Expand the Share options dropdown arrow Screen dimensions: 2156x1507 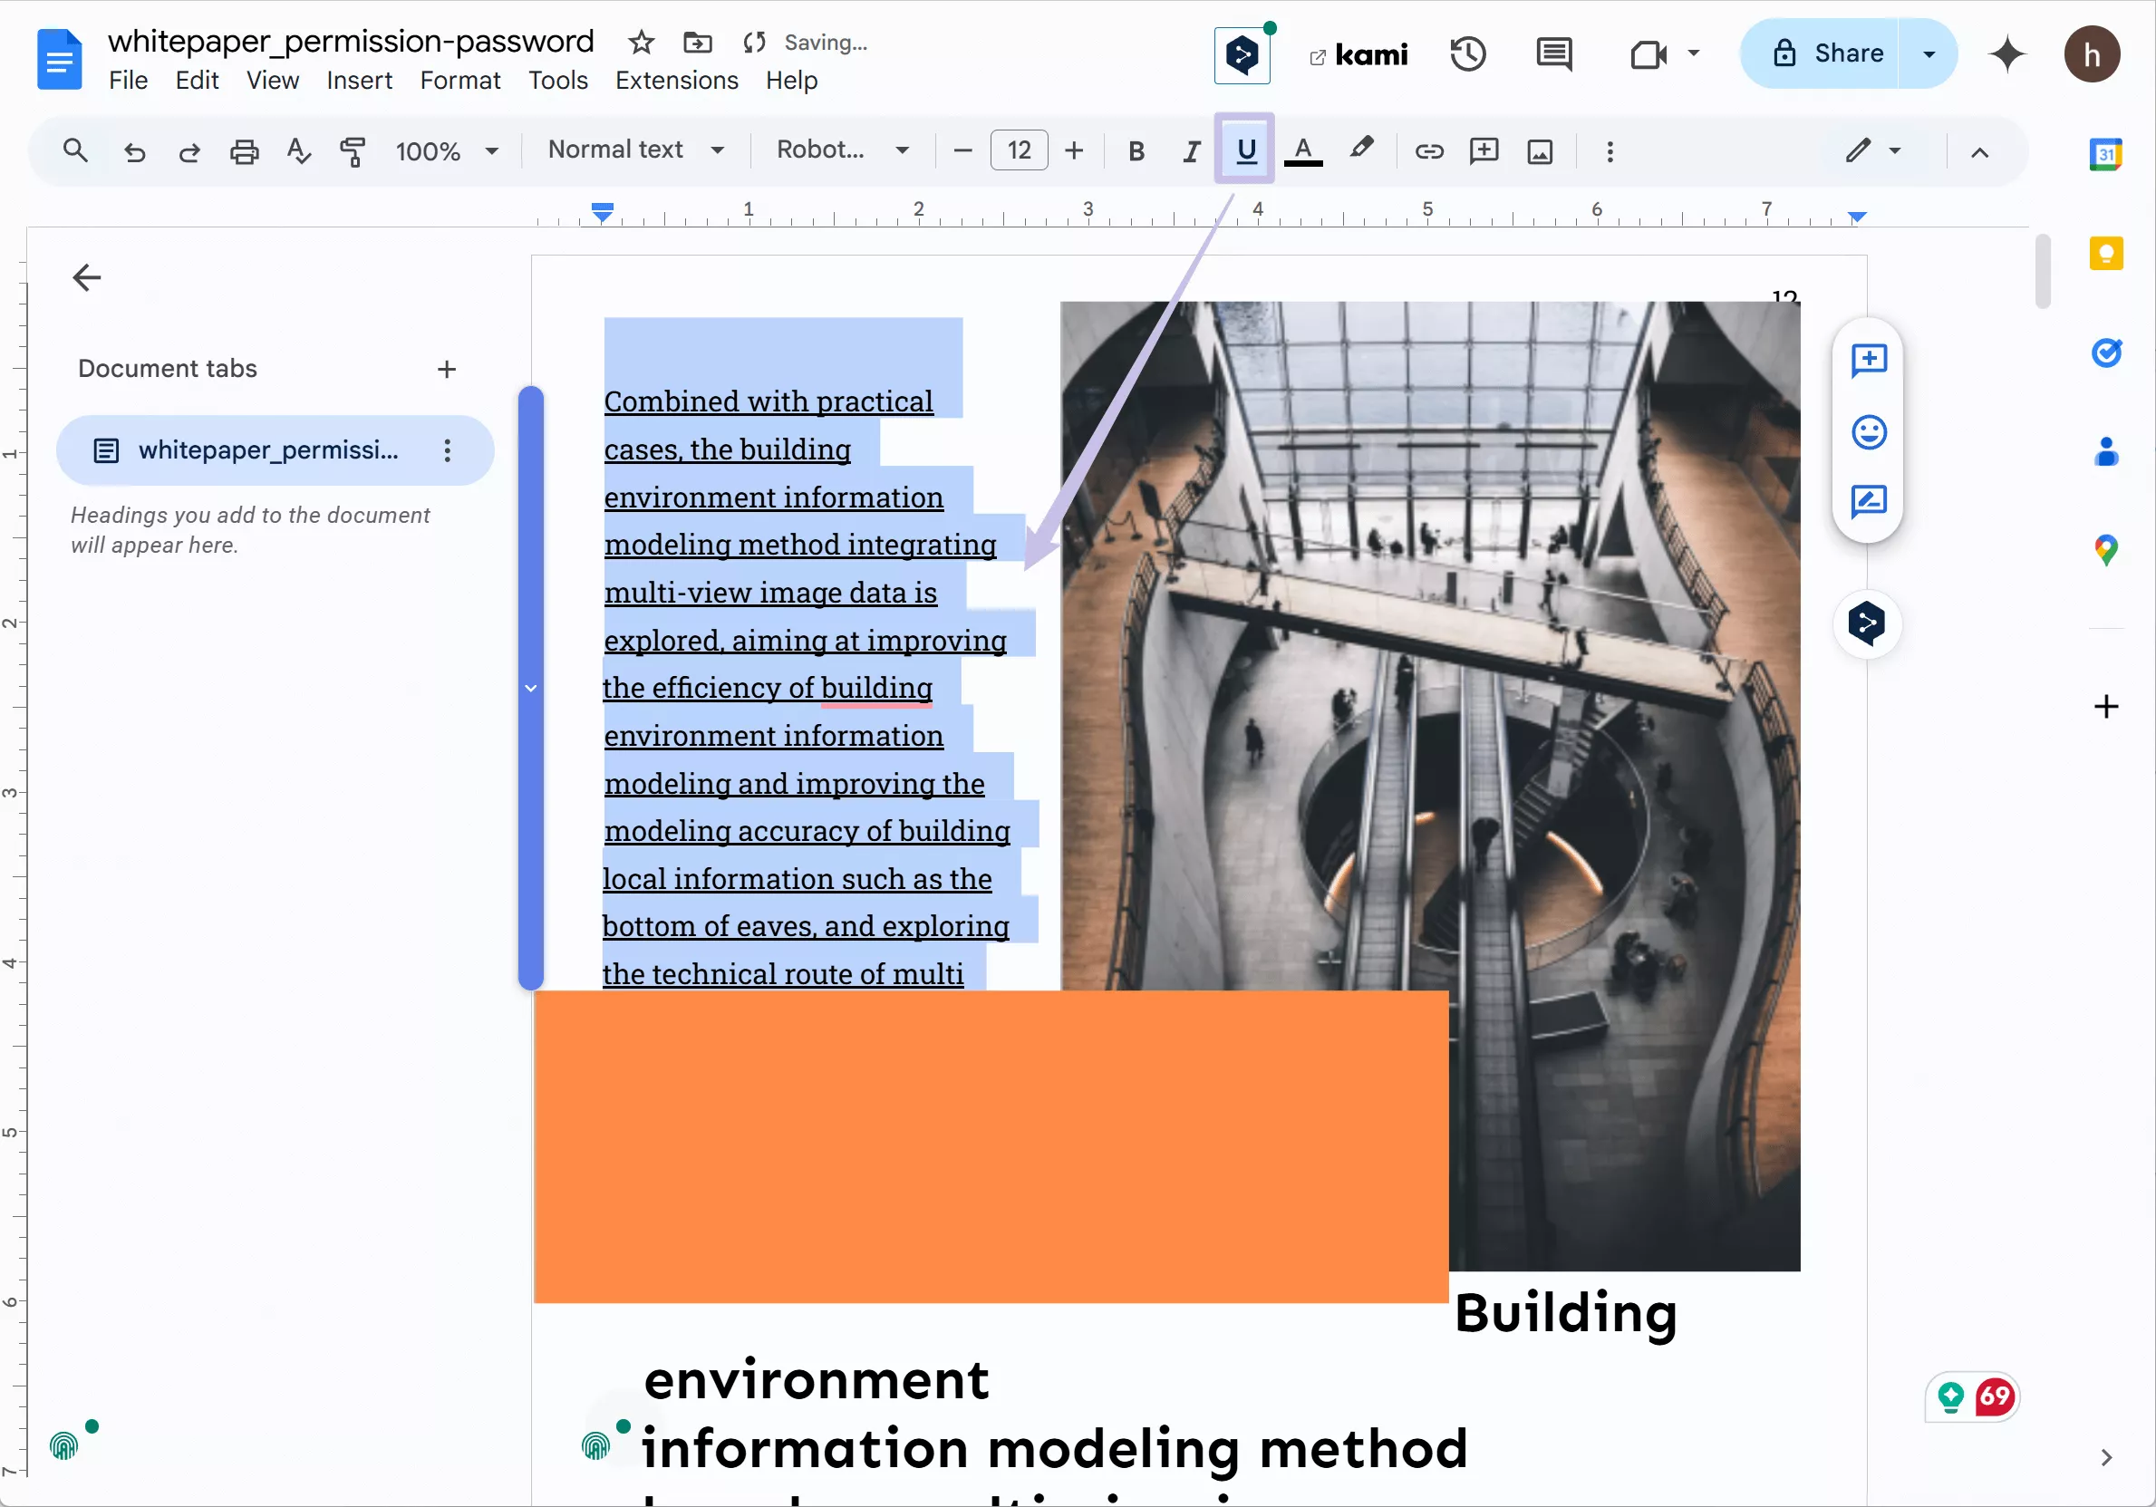click(x=1929, y=53)
